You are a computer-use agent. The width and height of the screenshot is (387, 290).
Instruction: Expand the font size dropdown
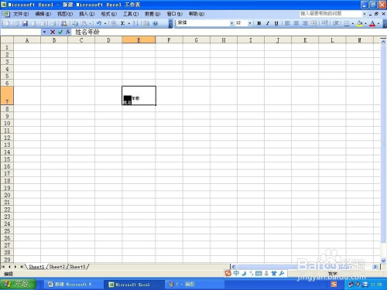click(x=250, y=23)
